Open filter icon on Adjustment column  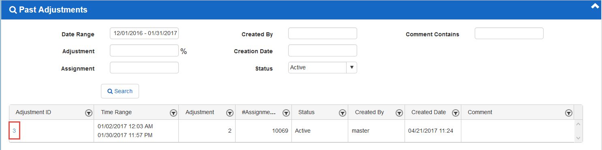coord(230,113)
